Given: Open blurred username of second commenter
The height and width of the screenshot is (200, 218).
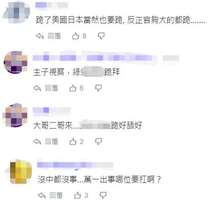Looking at the screenshot, I should pyautogui.click(x=106, y=58).
